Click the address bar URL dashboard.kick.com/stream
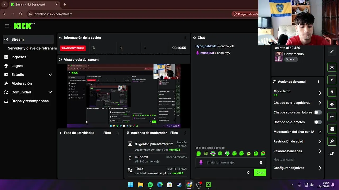This screenshot has width=339, height=190. point(53,14)
